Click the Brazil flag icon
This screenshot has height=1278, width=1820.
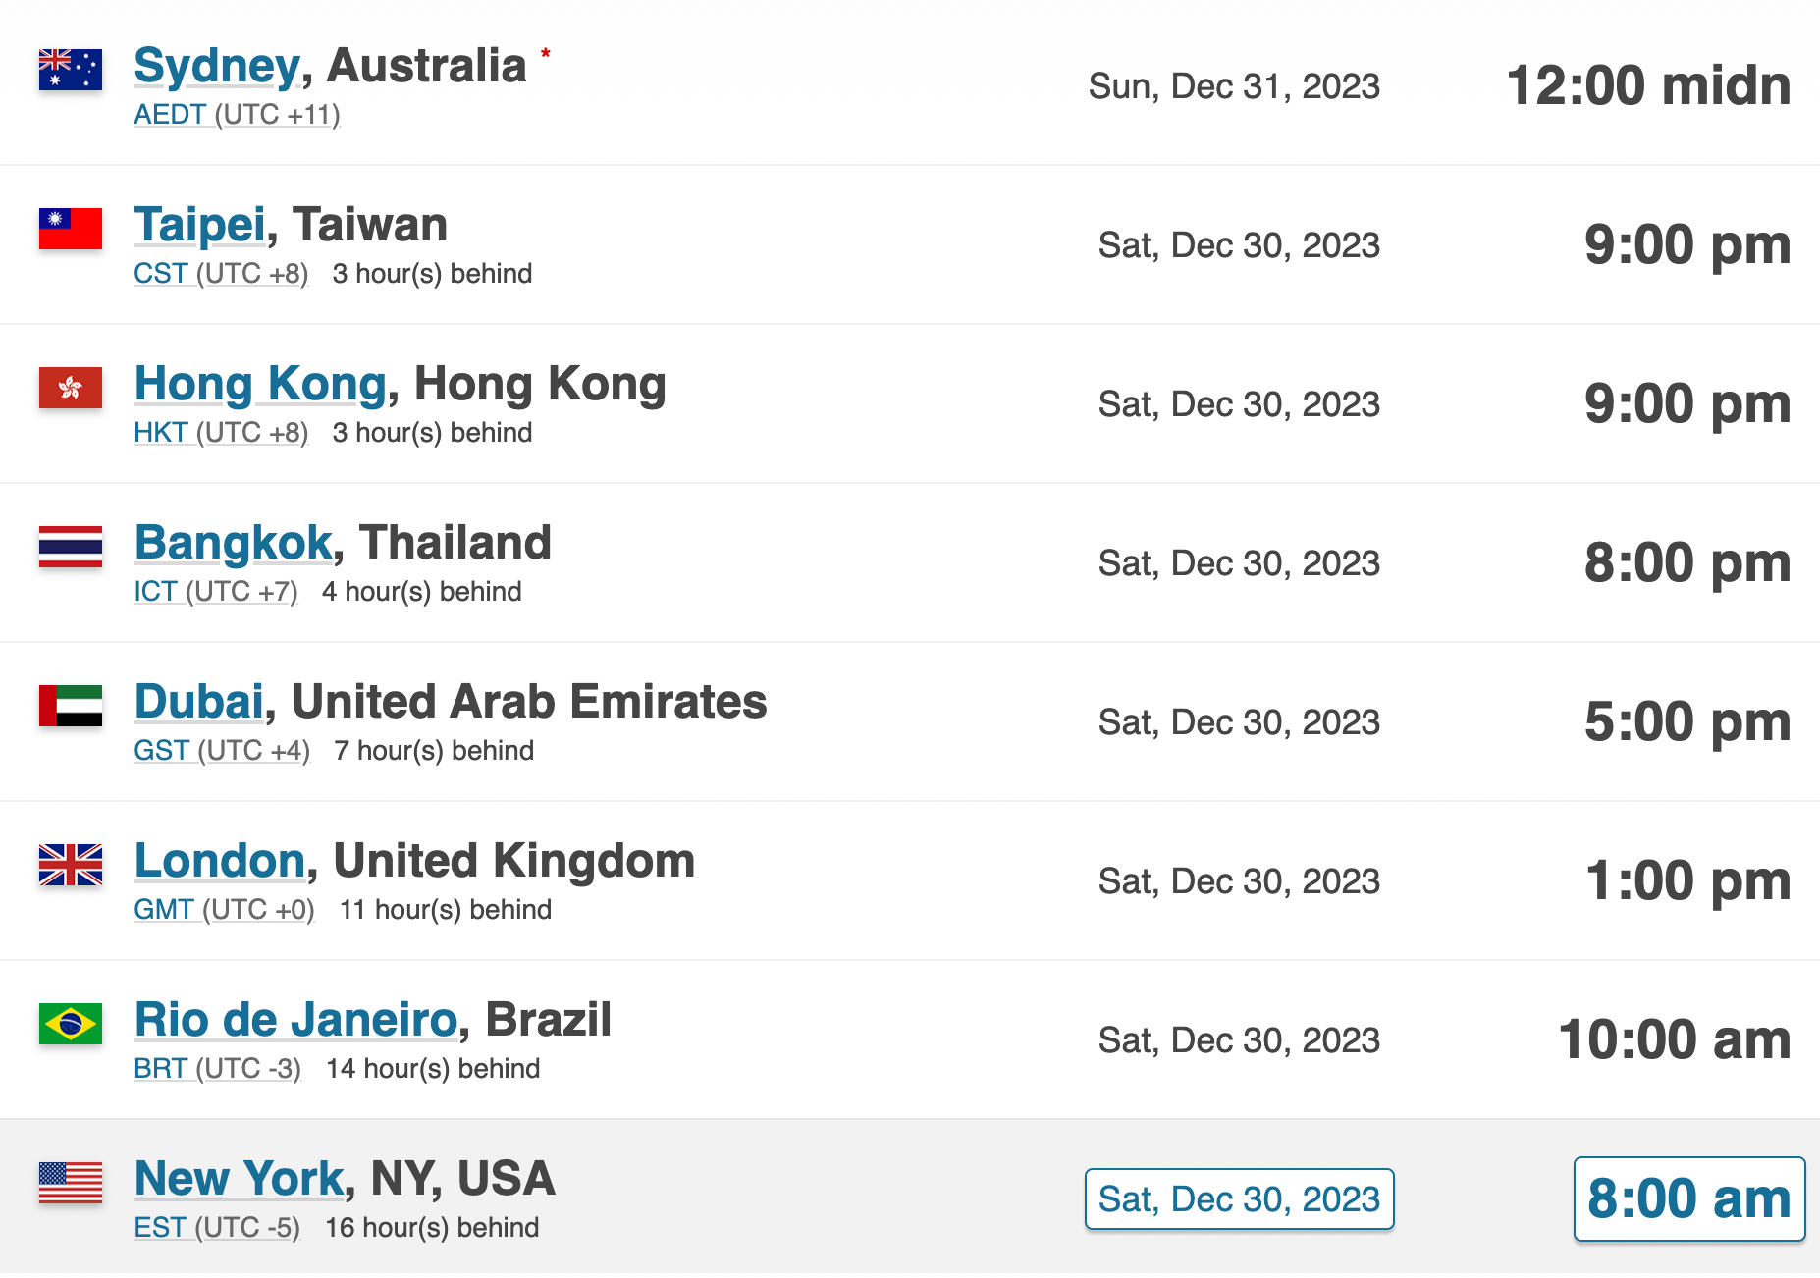[69, 1024]
